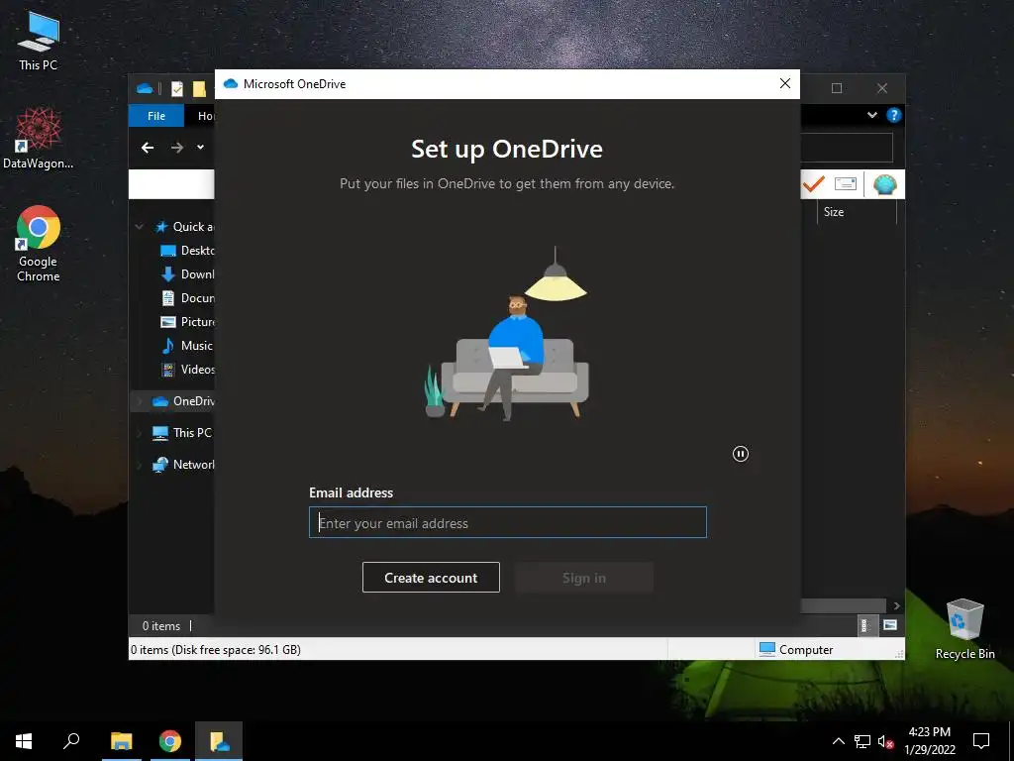Click OneDrive setup taskbar icon
Screen dimensions: 1014x761
point(219,741)
